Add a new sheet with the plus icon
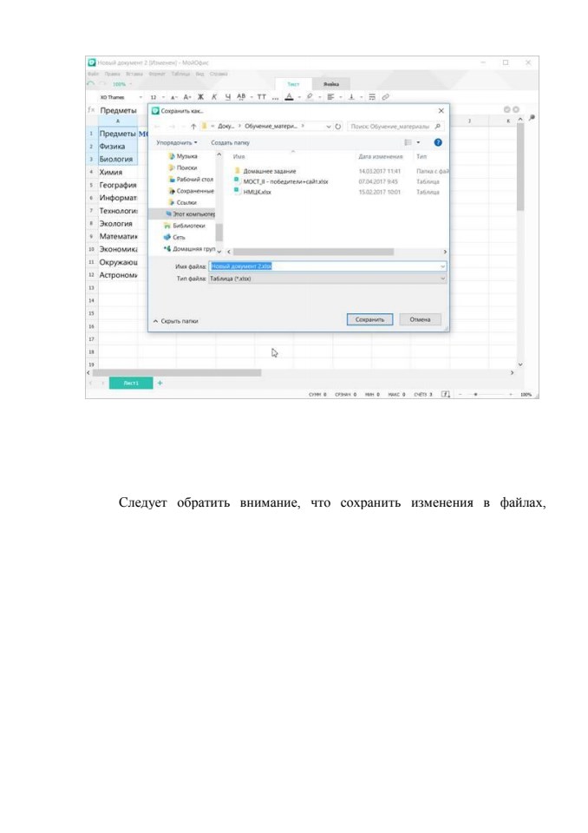The image size is (588, 833). [160, 383]
